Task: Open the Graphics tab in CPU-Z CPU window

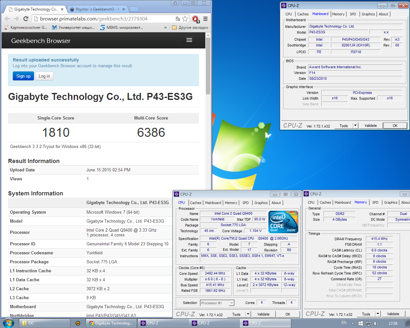Action: (261, 203)
